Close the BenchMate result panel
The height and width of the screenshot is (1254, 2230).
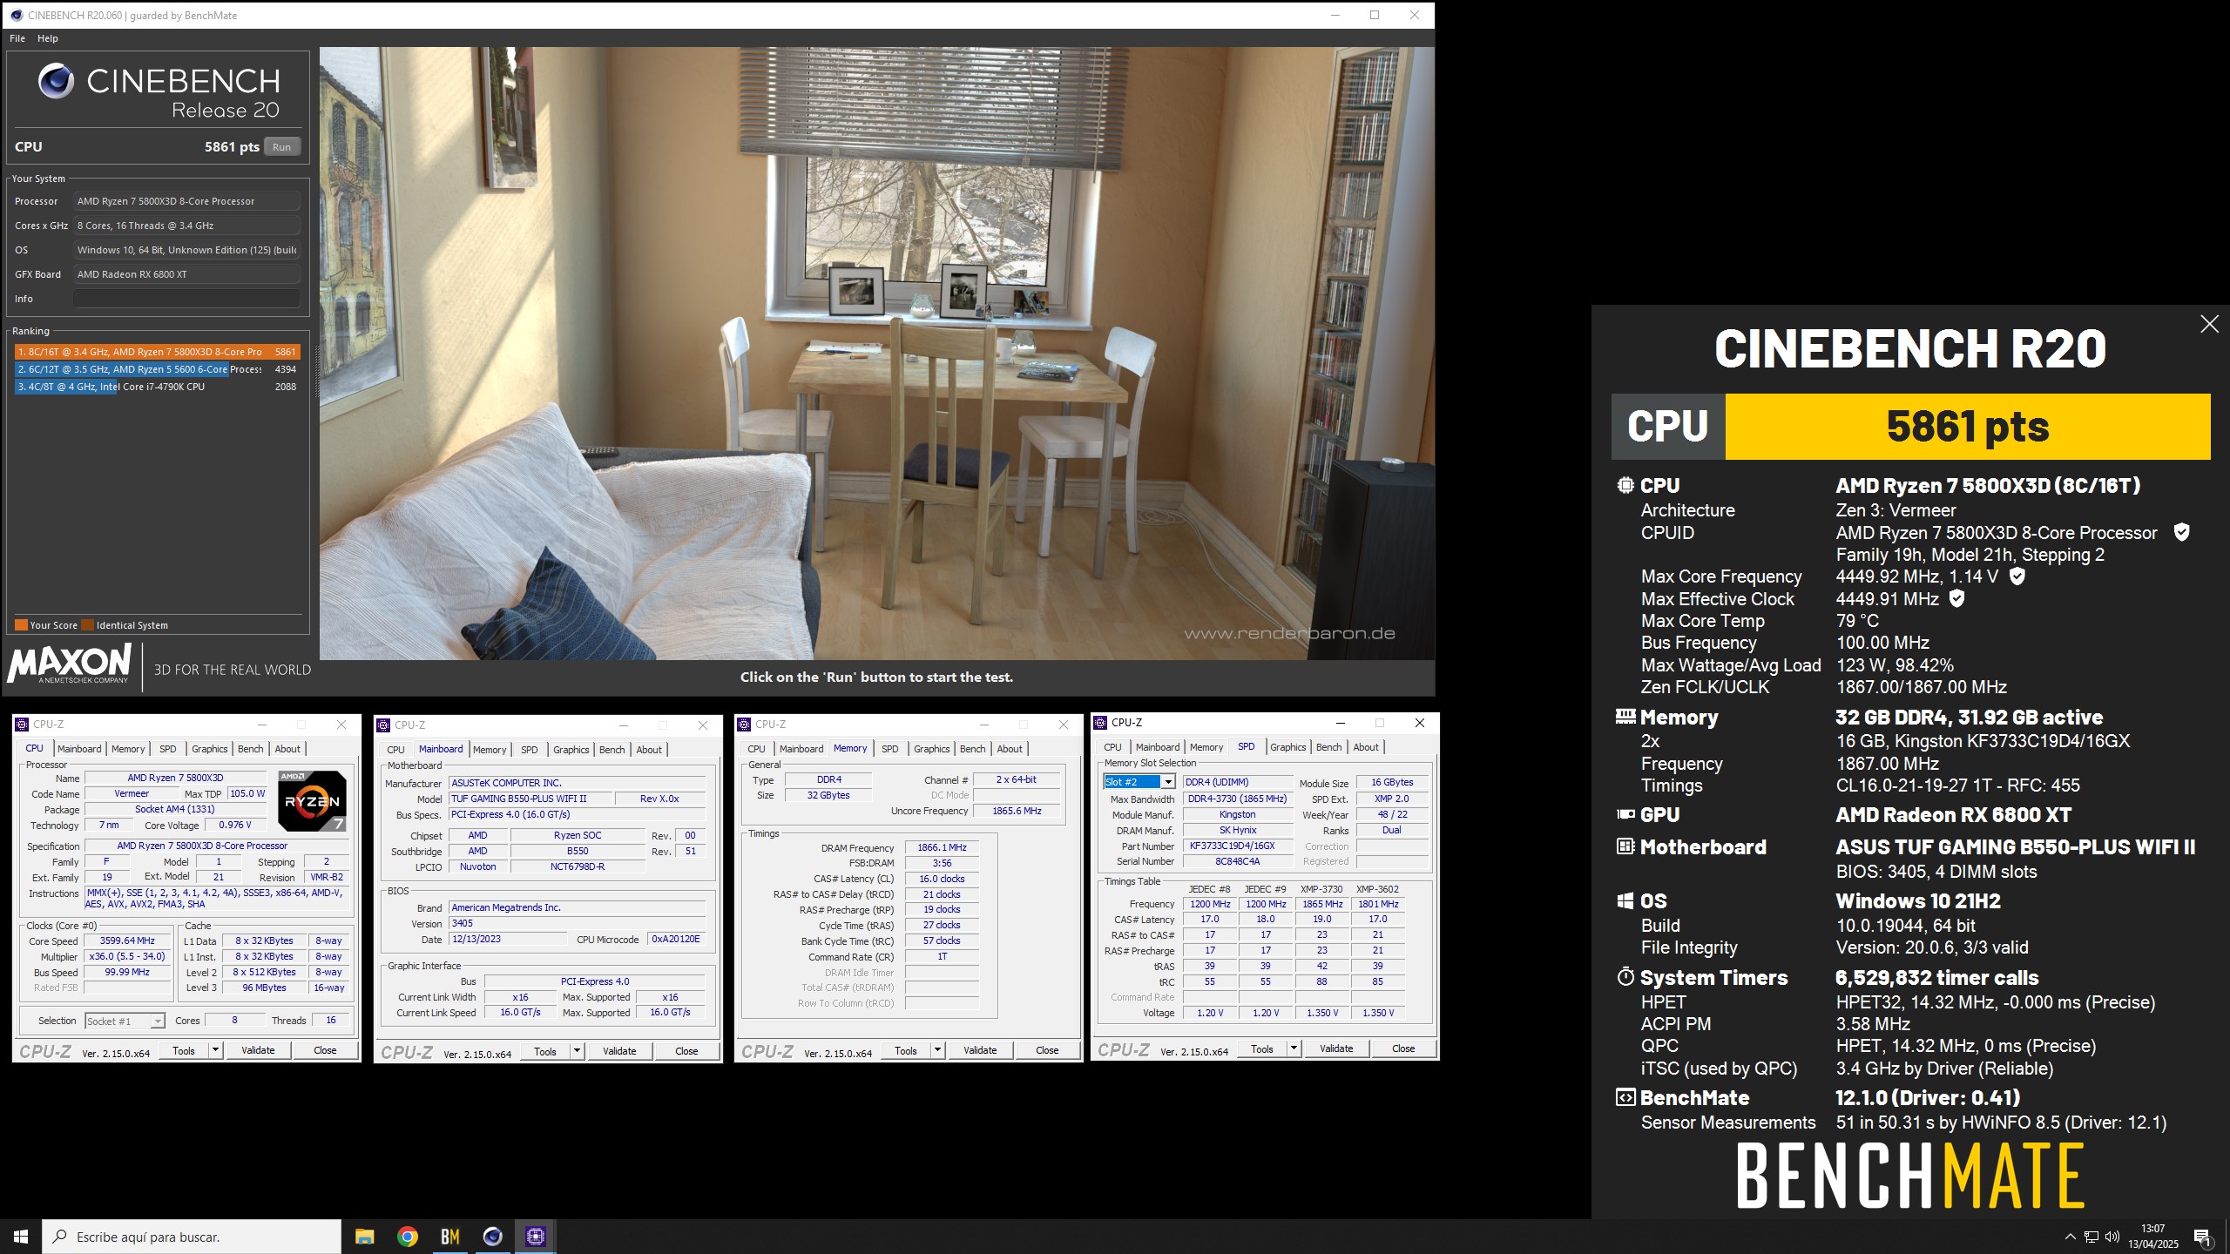[2209, 324]
